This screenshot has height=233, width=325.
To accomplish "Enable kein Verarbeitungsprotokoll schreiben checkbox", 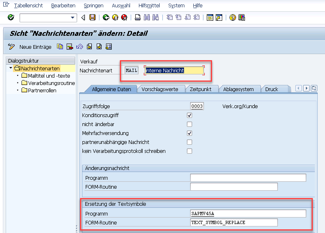I will pyautogui.click(x=189, y=151).
